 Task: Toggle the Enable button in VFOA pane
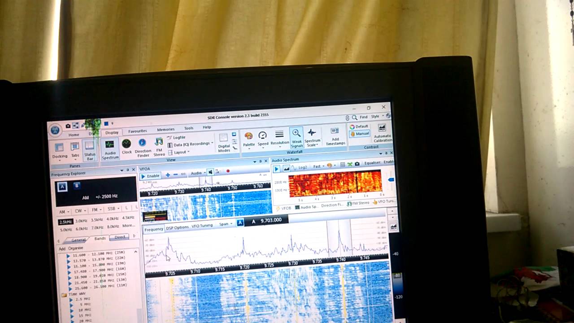pos(150,176)
